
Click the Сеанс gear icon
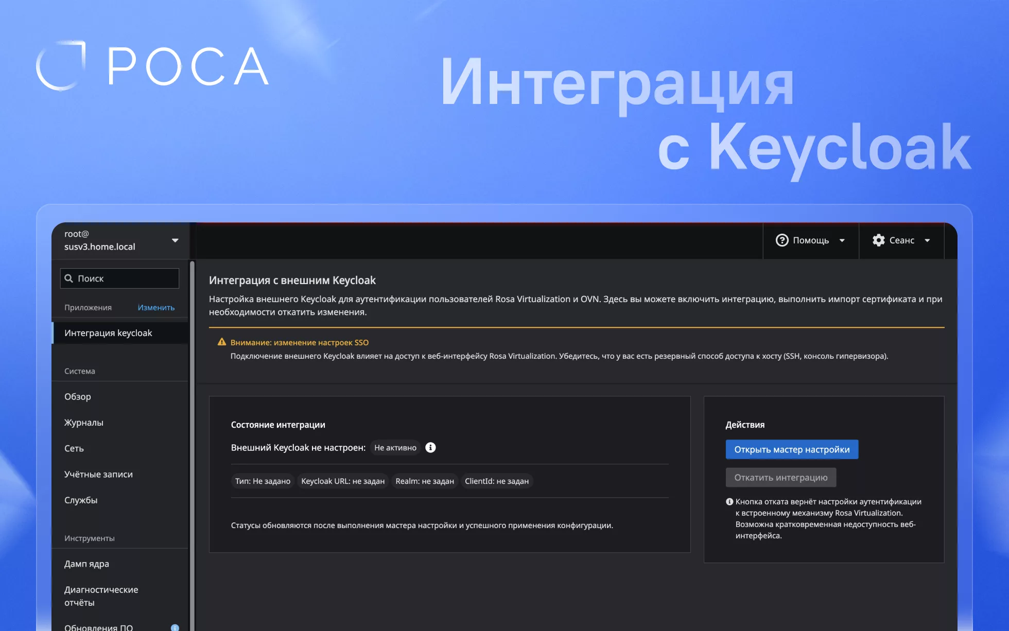coord(878,240)
